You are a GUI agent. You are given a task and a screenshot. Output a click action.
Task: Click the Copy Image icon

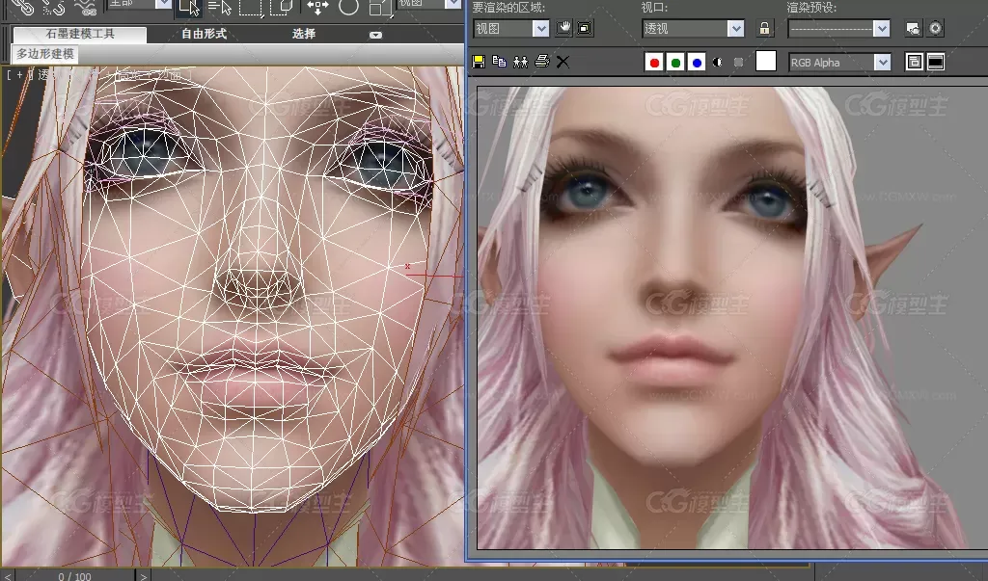(499, 62)
